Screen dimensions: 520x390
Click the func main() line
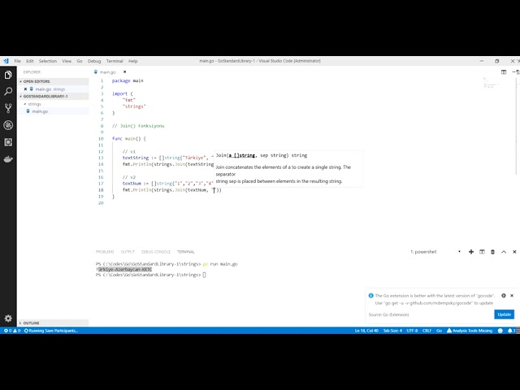pyautogui.click(x=129, y=139)
